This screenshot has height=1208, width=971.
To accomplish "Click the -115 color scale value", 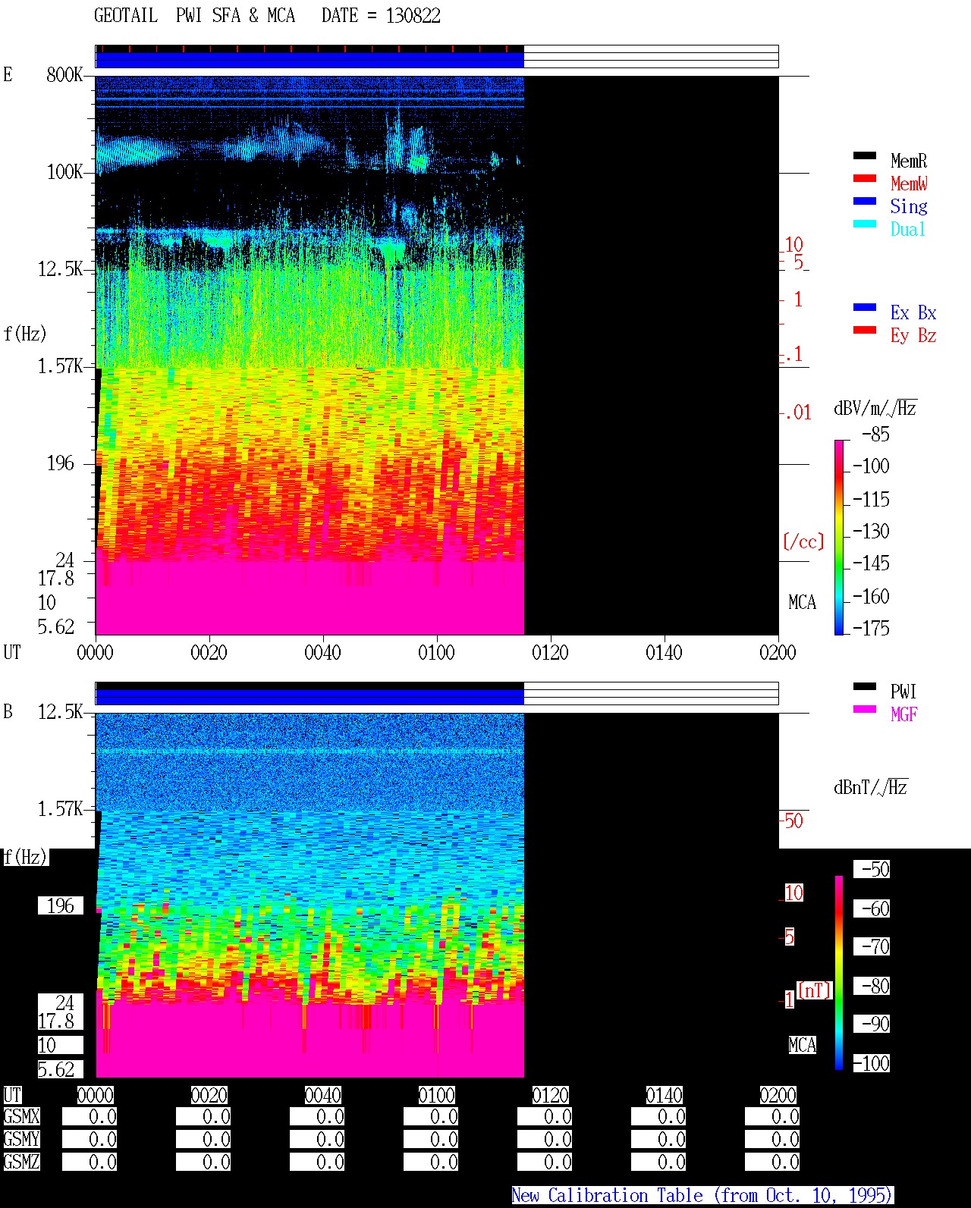I will (x=871, y=500).
